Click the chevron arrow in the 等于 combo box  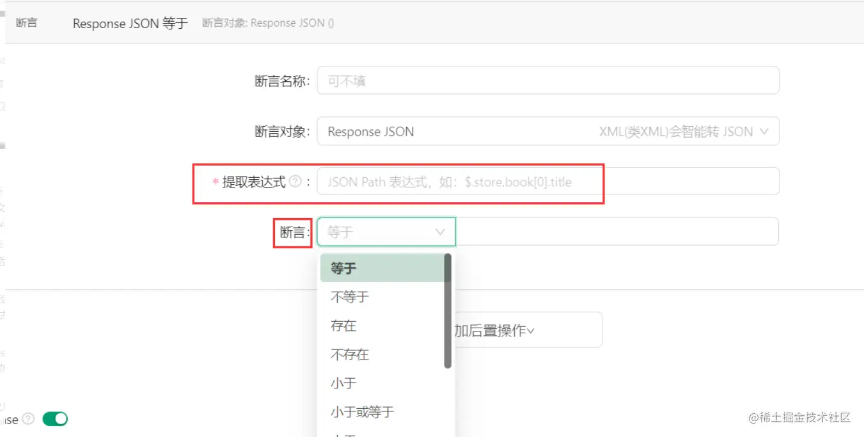(x=440, y=232)
